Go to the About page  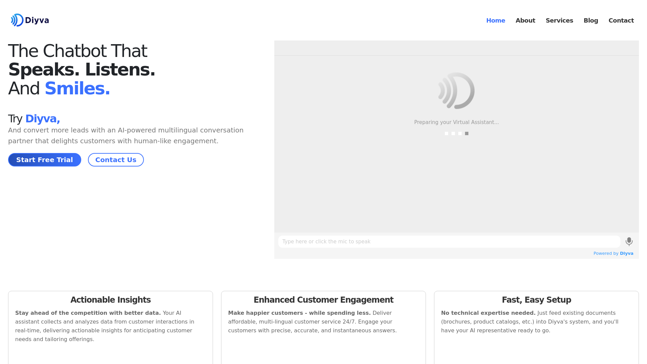(525, 21)
